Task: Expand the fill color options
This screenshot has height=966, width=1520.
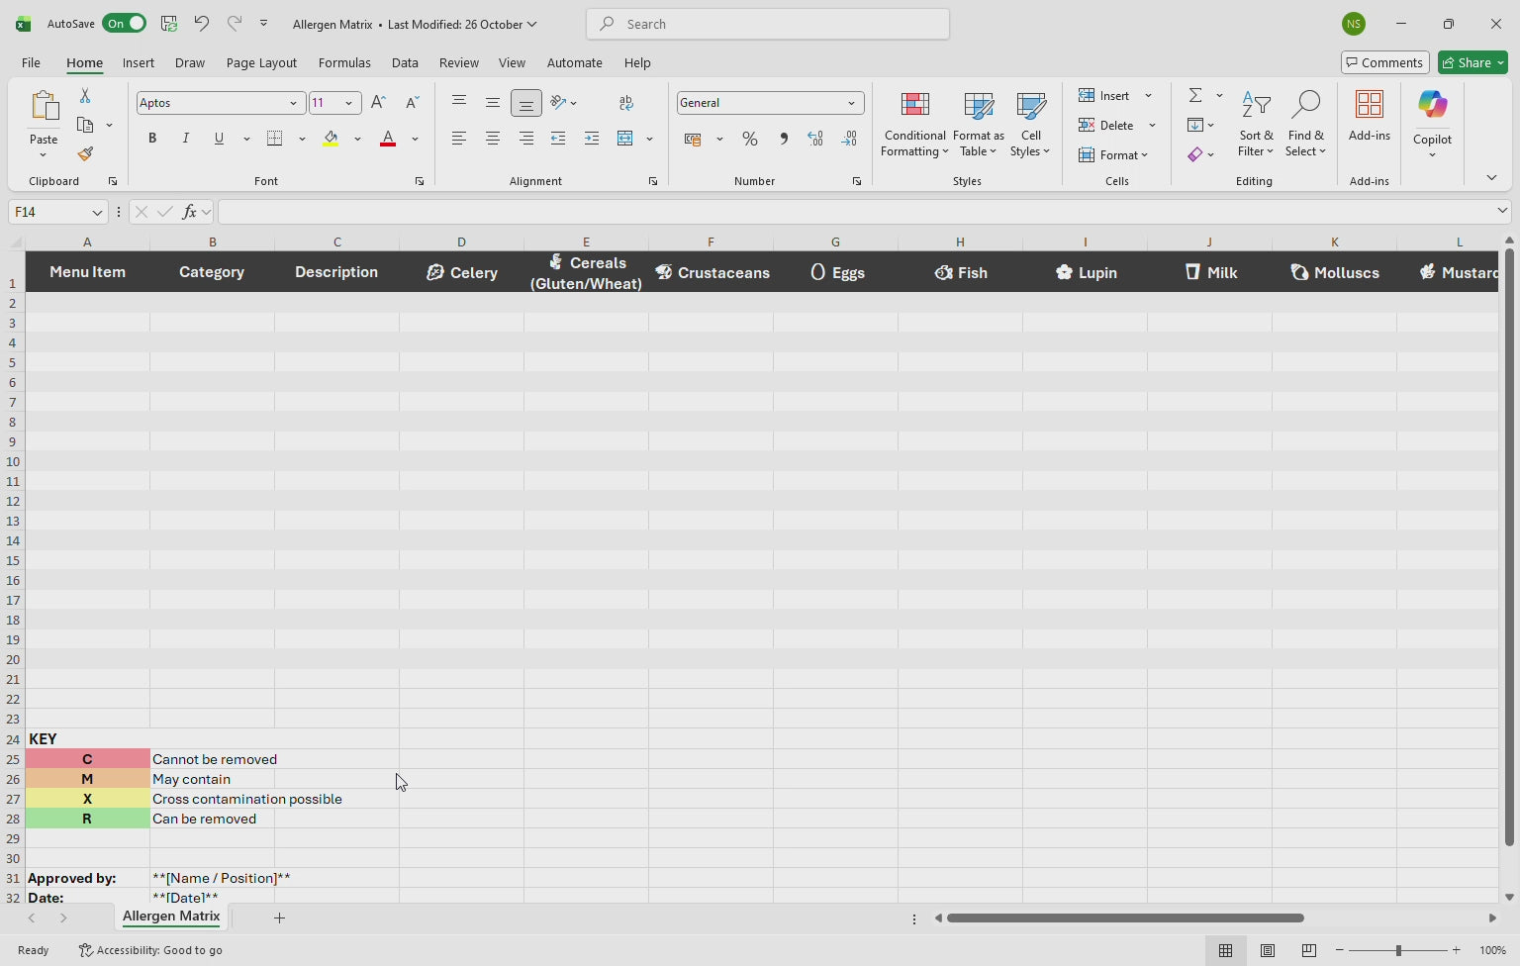Action: point(357,139)
